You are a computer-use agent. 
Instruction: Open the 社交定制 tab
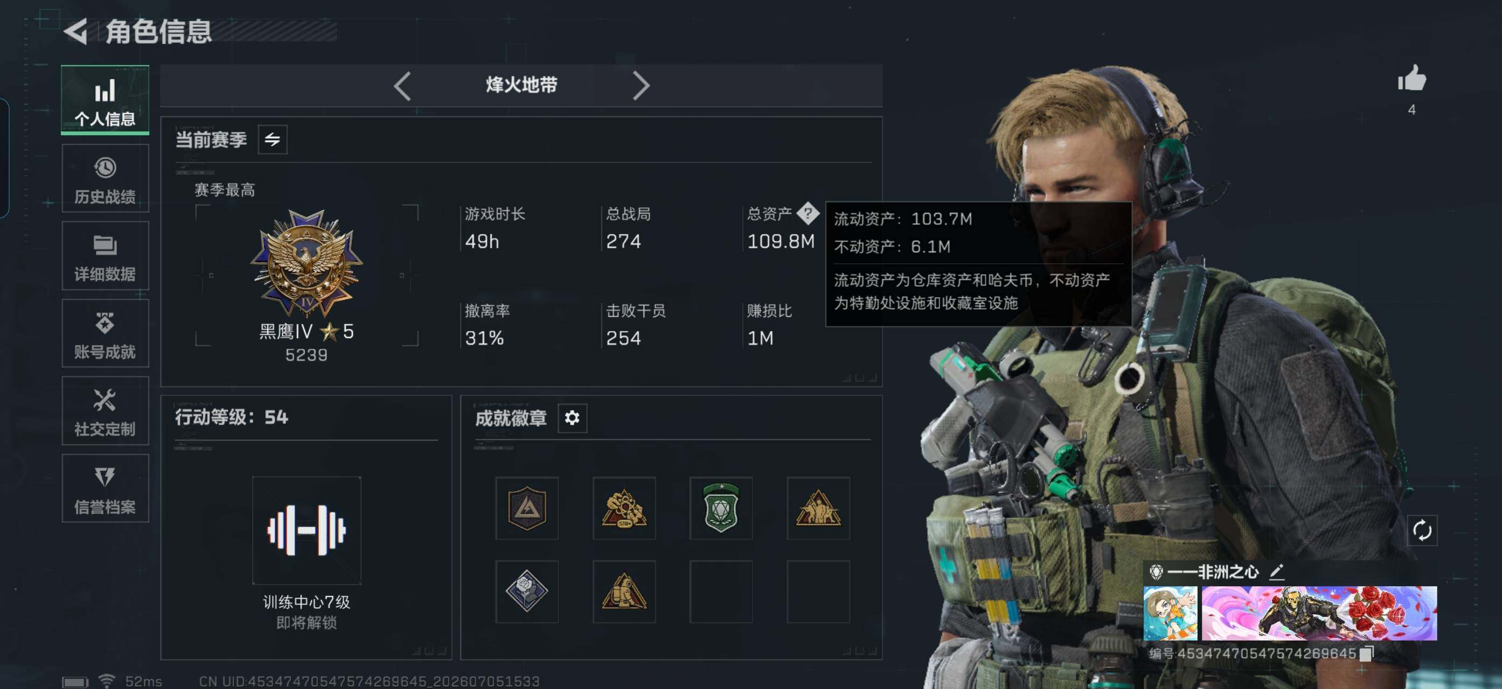(x=106, y=411)
